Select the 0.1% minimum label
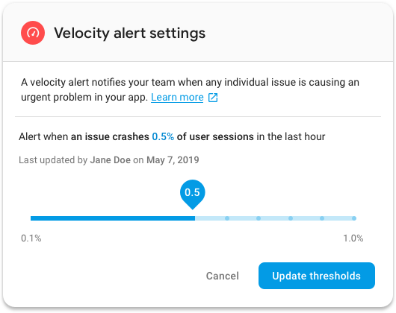 [31, 238]
